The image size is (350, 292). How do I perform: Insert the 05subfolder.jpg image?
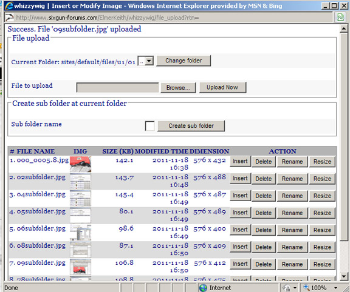[240, 213]
